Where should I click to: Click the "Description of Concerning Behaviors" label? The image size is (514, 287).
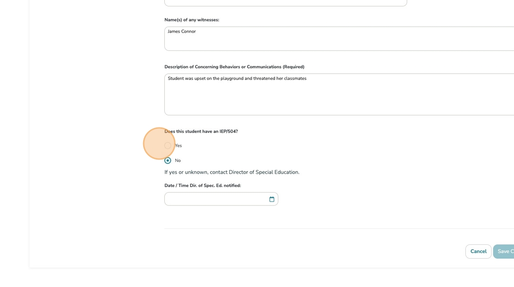click(234, 67)
